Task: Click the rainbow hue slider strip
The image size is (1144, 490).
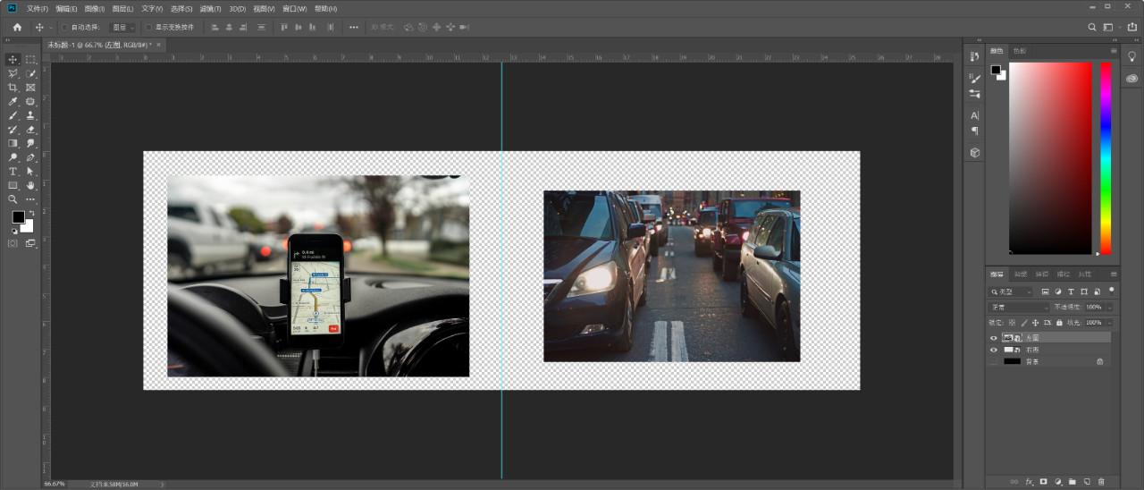Action: (1106, 157)
